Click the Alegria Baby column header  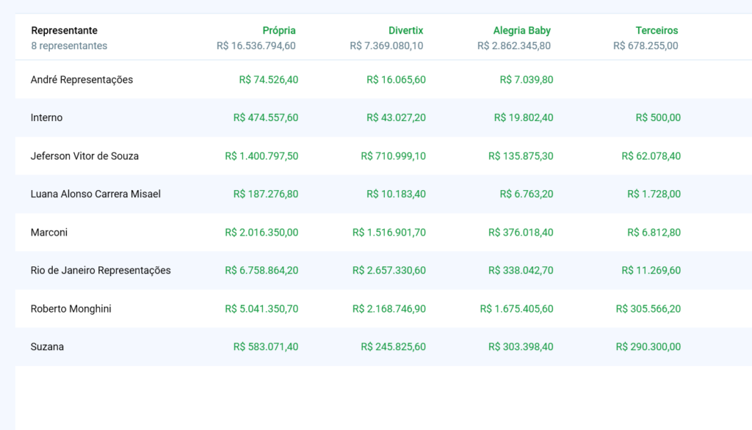pyautogui.click(x=522, y=31)
